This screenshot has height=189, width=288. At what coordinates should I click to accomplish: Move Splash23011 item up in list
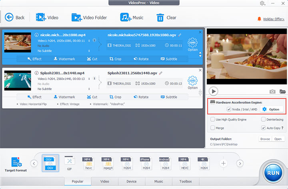point(200,91)
